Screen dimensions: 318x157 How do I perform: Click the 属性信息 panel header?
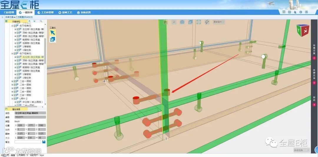16,109
